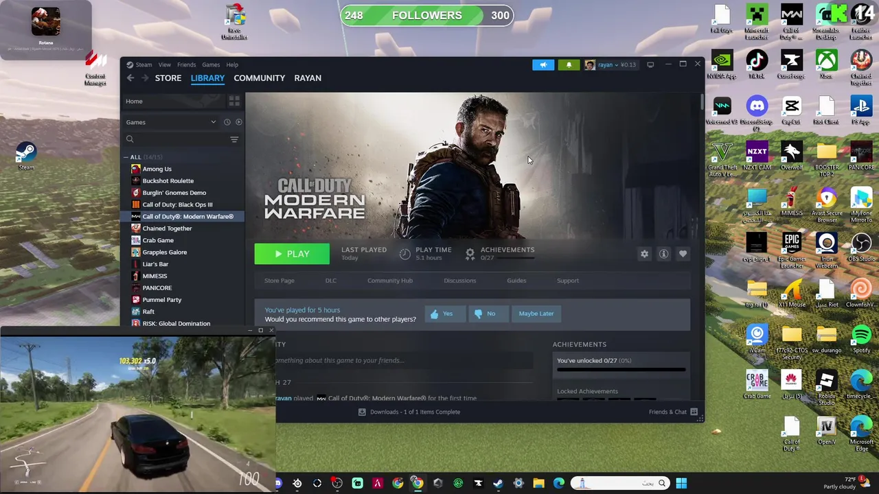Launch OBS Studio from the desktop

[x=861, y=248]
